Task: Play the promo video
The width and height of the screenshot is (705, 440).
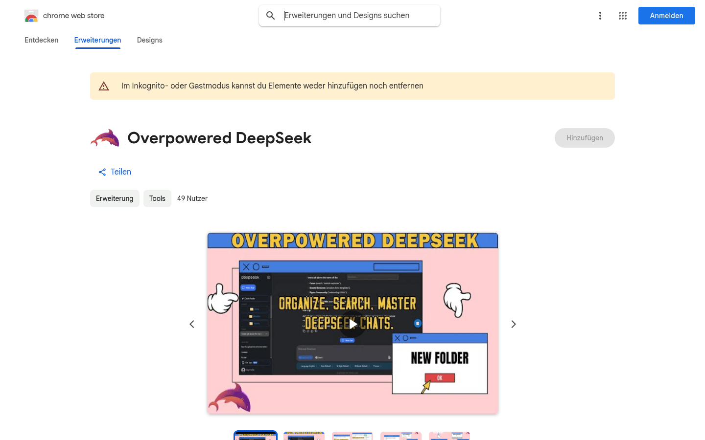Action: 352,324
